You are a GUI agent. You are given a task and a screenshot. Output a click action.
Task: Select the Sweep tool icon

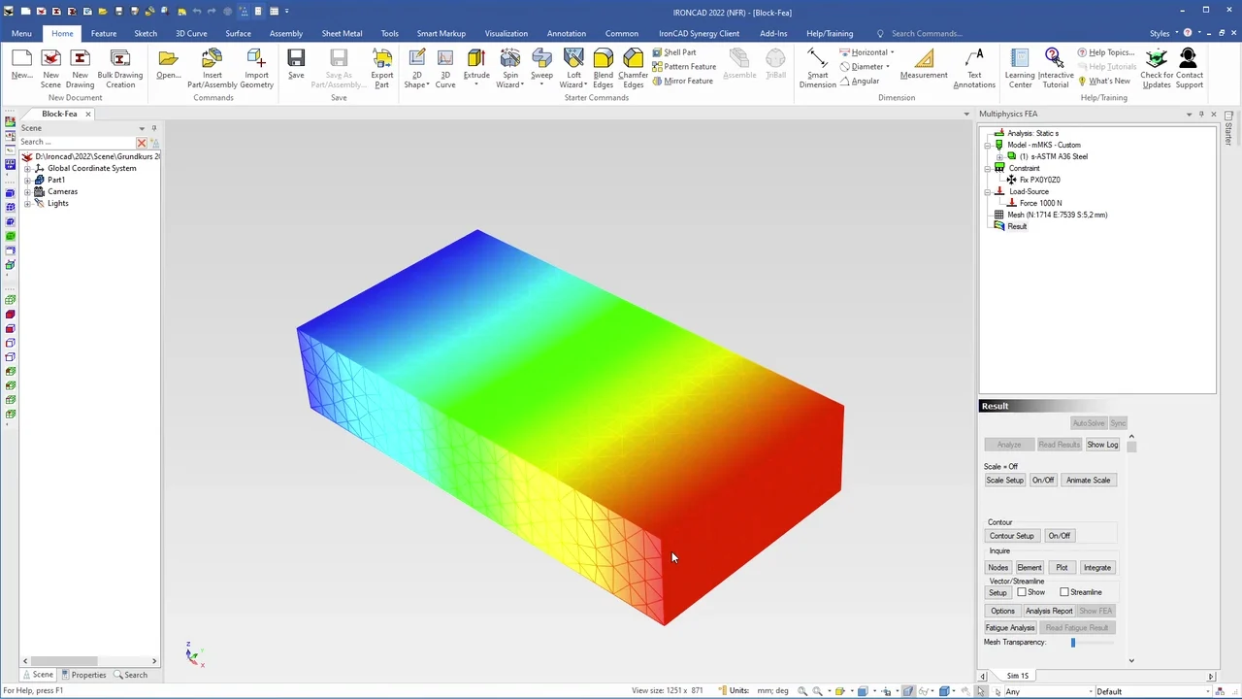point(541,59)
